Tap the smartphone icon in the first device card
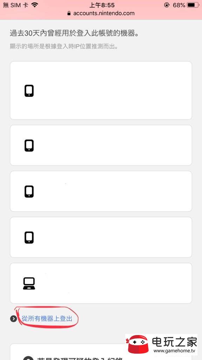The width and height of the screenshot is (202, 360). 29,91
